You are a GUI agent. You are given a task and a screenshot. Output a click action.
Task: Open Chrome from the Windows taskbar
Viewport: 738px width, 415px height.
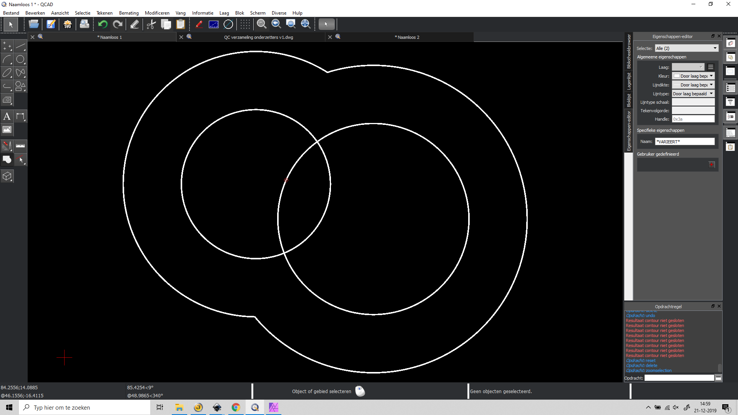click(236, 407)
